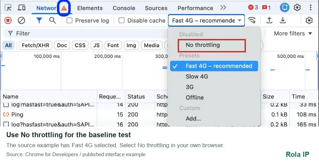Import HAR file upload icon
The image size is (319, 161).
pos(269,20)
